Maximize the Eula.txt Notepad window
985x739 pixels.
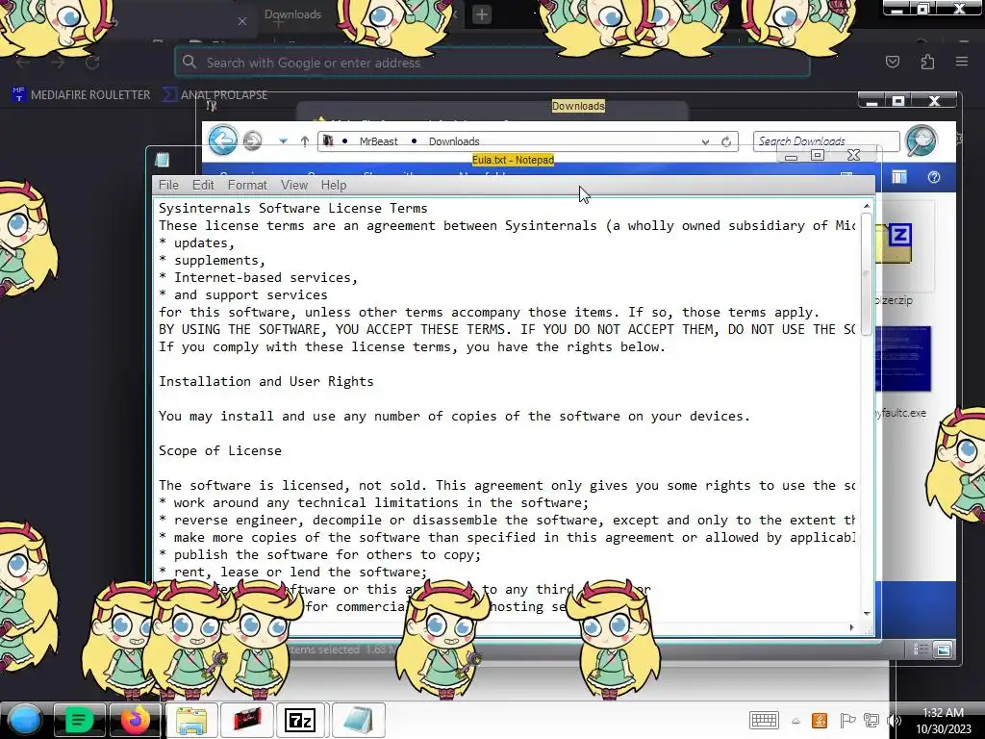pyautogui.click(x=818, y=155)
